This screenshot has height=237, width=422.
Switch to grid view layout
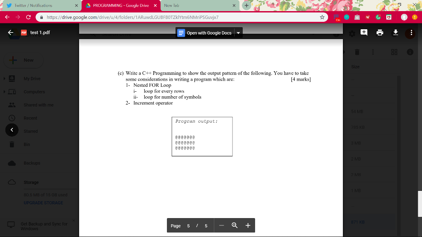pos(394,52)
